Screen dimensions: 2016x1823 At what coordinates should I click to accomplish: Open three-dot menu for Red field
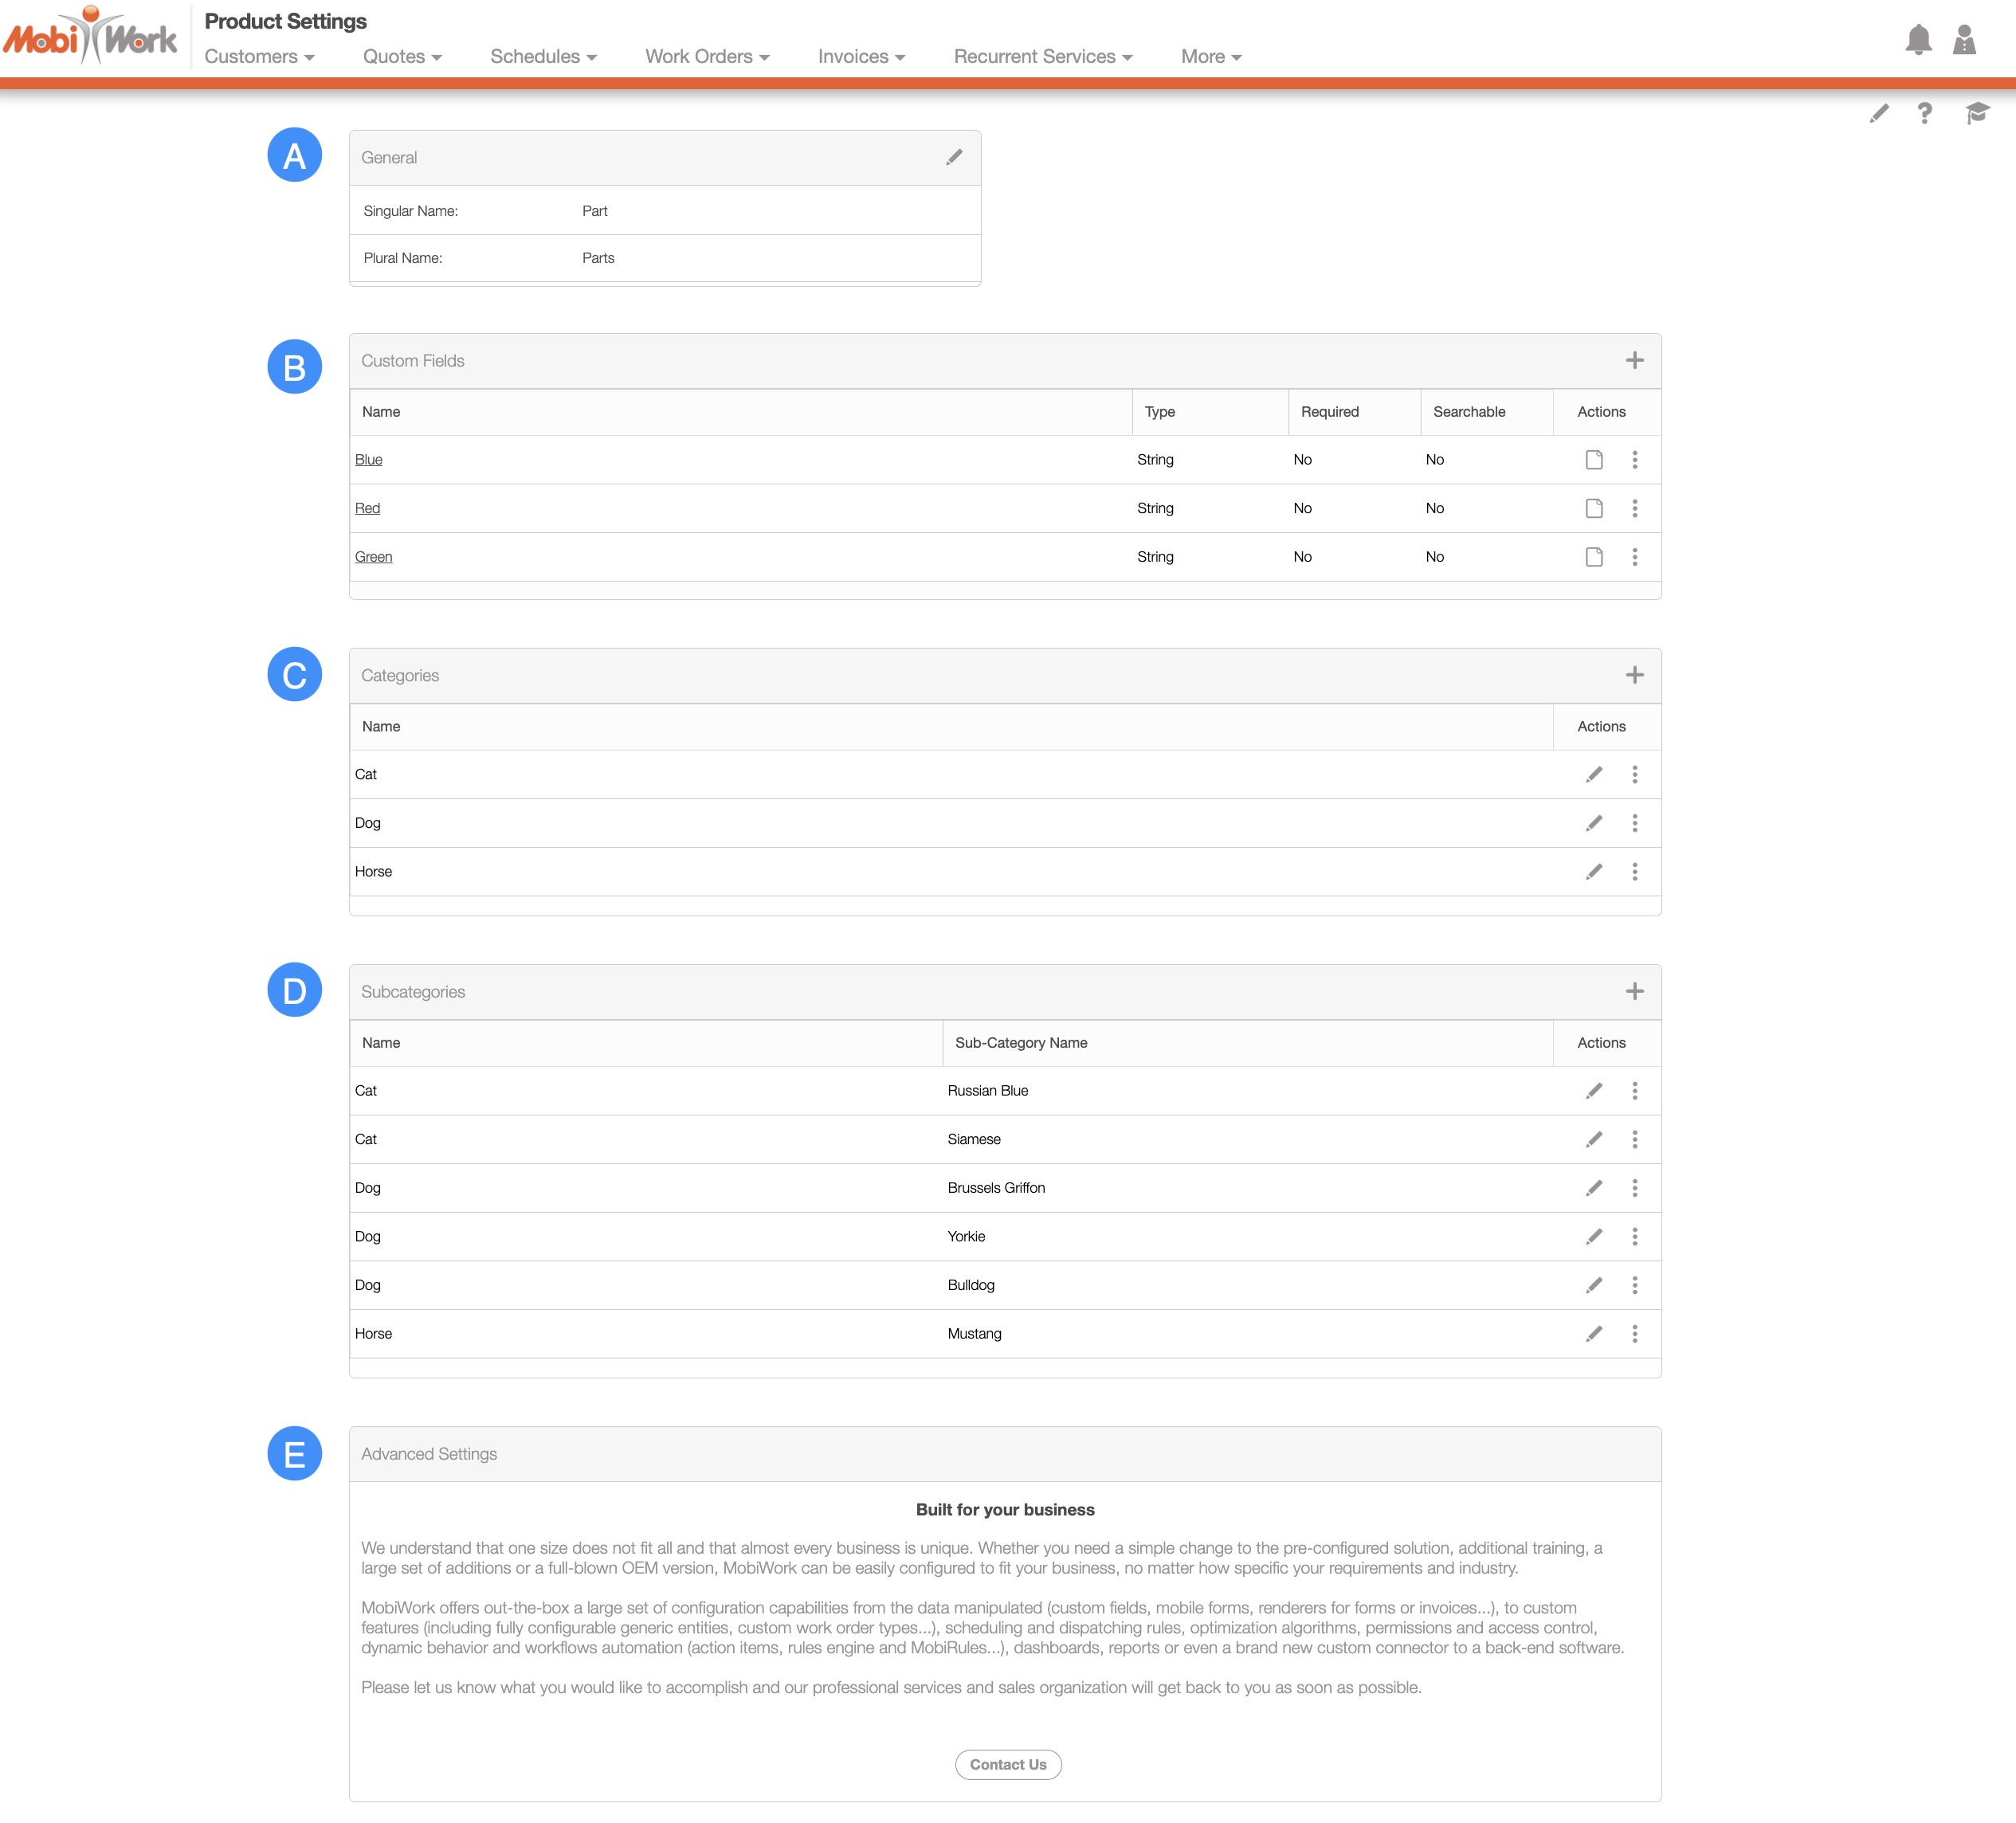click(1634, 508)
